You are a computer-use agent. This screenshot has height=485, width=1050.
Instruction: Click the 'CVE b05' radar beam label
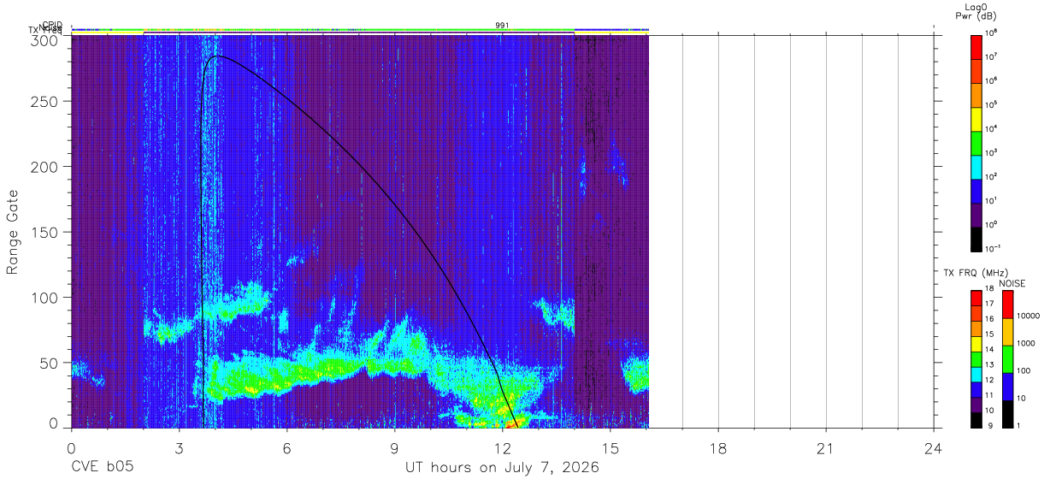point(102,468)
